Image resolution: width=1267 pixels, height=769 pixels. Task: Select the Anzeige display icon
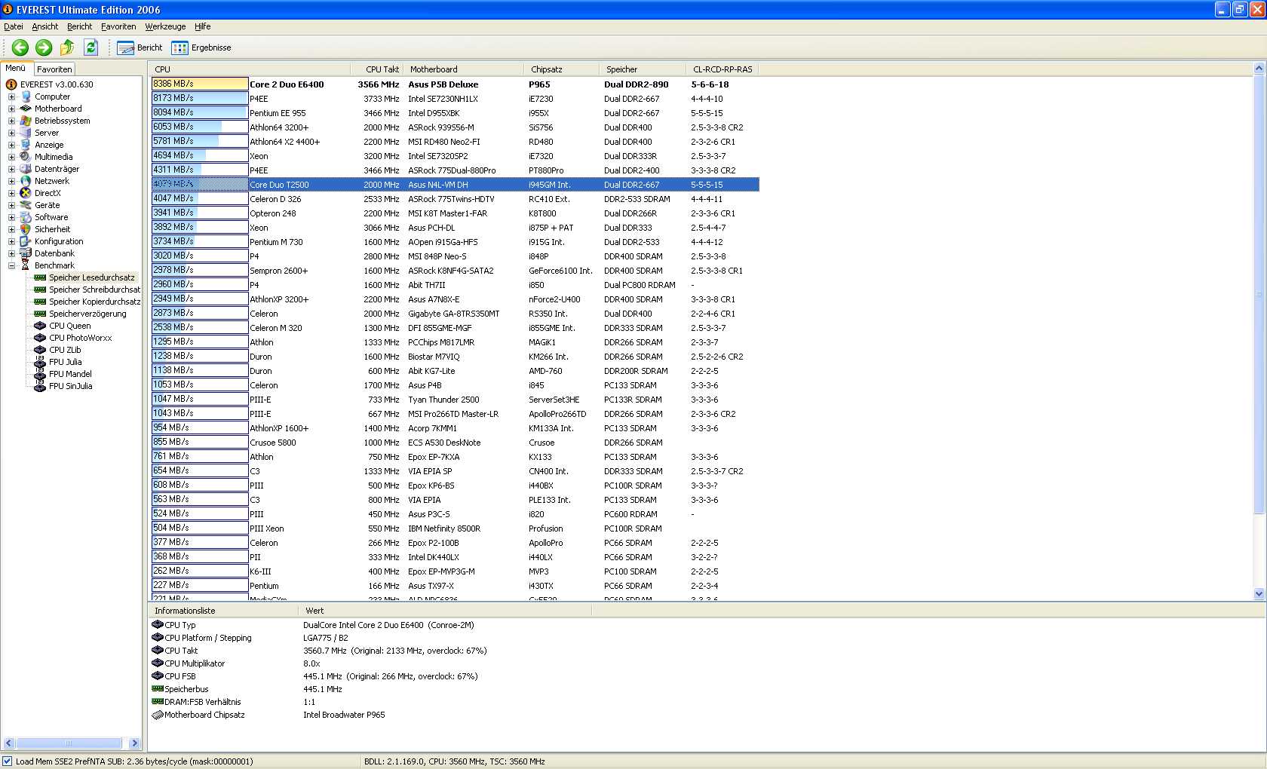(x=26, y=145)
